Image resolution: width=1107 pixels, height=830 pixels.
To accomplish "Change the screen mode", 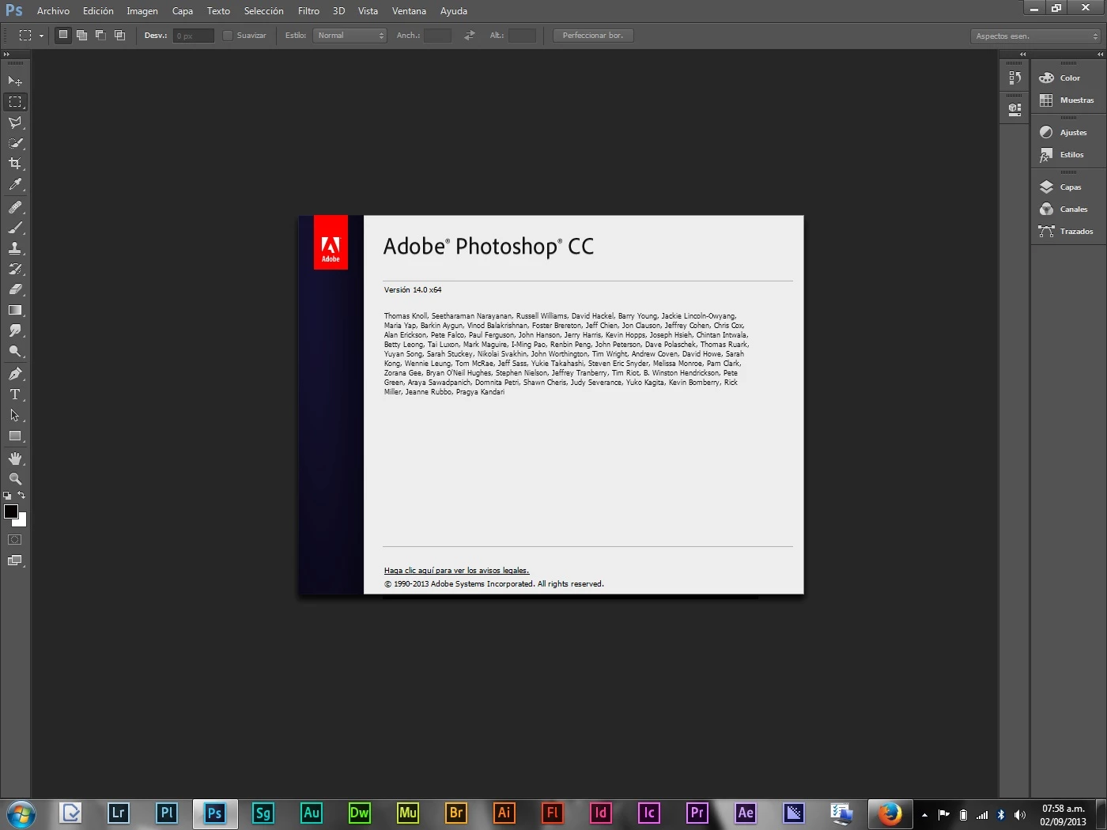I will (x=15, y=560).
